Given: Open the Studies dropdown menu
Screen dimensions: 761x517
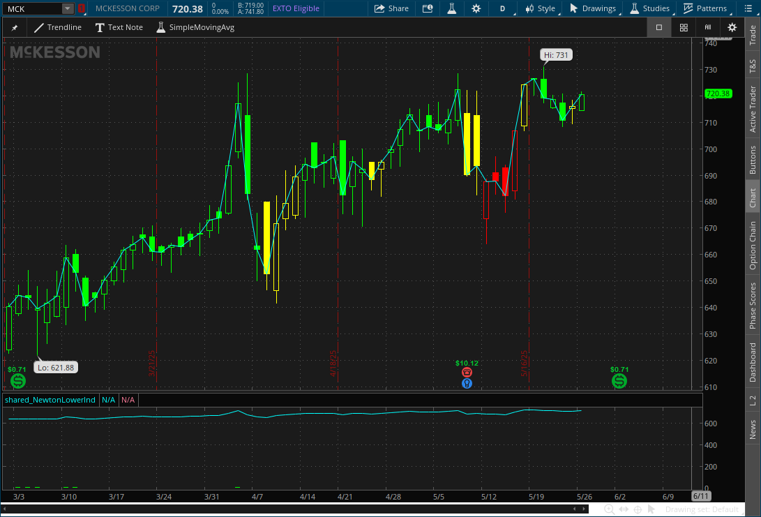Looking at the screenshot, I should tap(650, 9).
